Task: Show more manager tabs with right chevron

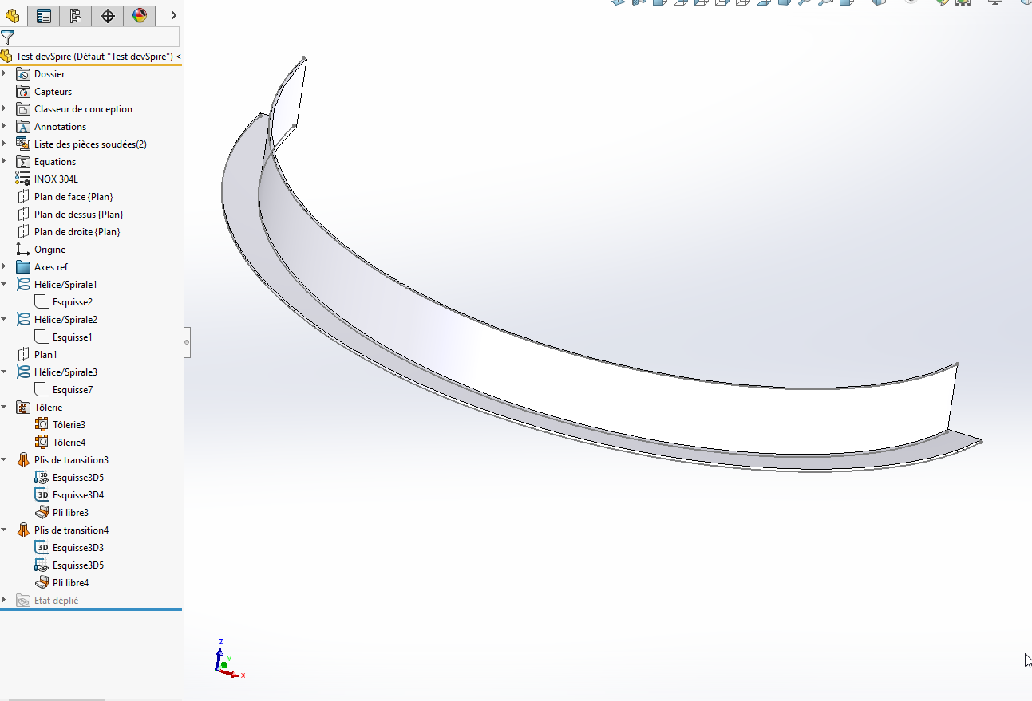Action: [173, 15]
